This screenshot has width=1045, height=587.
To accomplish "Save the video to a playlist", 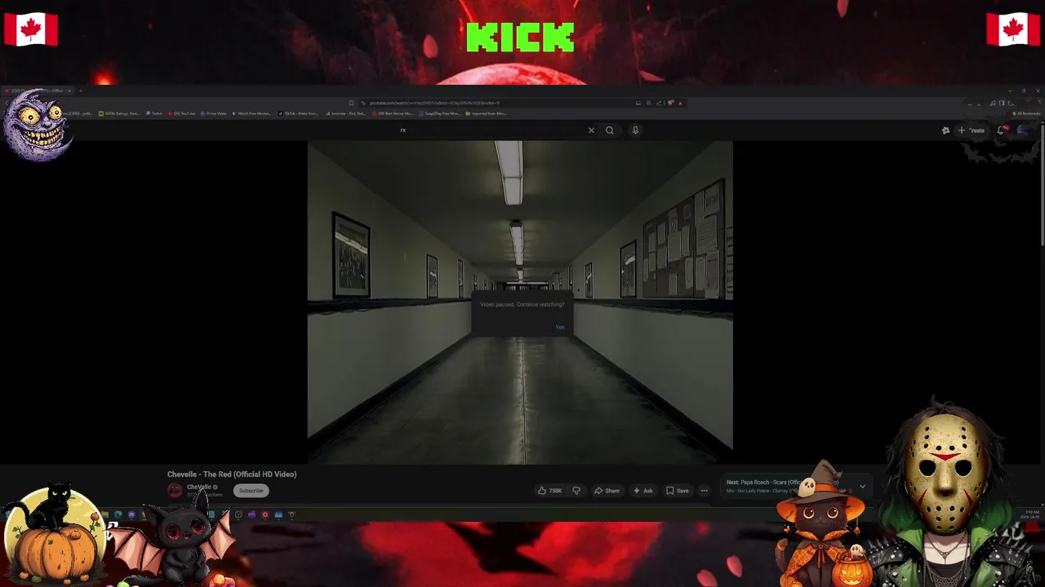I will point(678,491).
